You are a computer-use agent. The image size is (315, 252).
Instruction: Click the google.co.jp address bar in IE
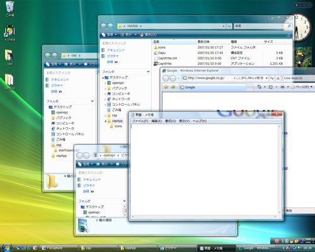point(225,78)
